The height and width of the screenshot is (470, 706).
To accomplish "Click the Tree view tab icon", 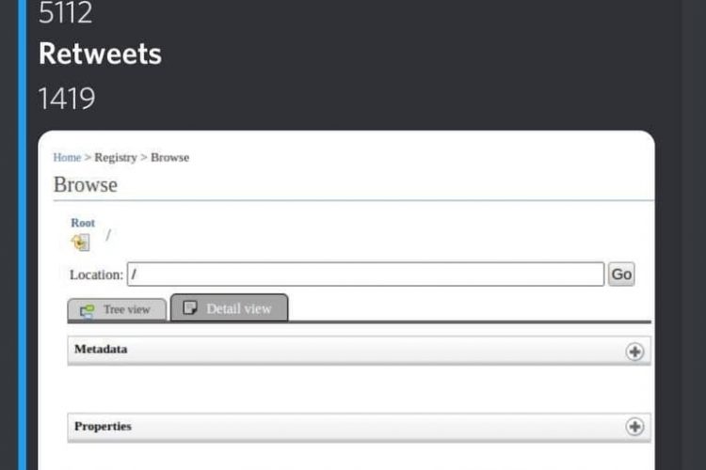I will point(87,310).
